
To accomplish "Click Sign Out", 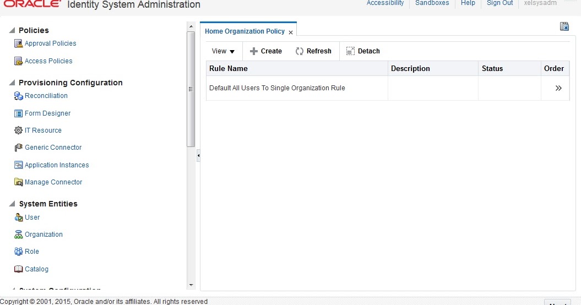I will click(500, 3).
